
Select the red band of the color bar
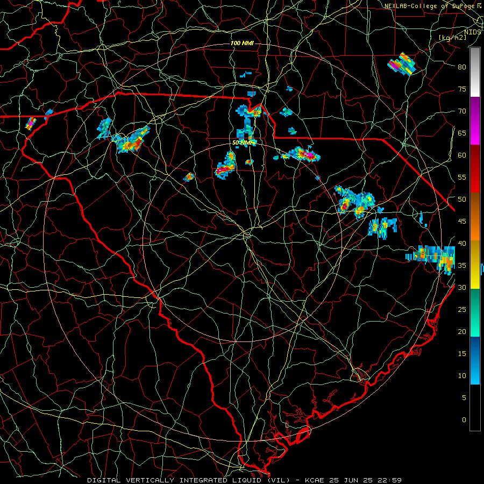(x=475, y=169)
